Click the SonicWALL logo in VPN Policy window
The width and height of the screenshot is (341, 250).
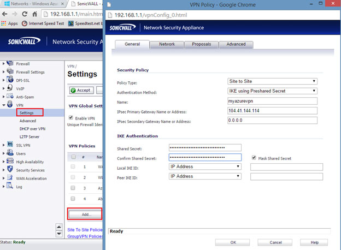[x=122, y=28]
